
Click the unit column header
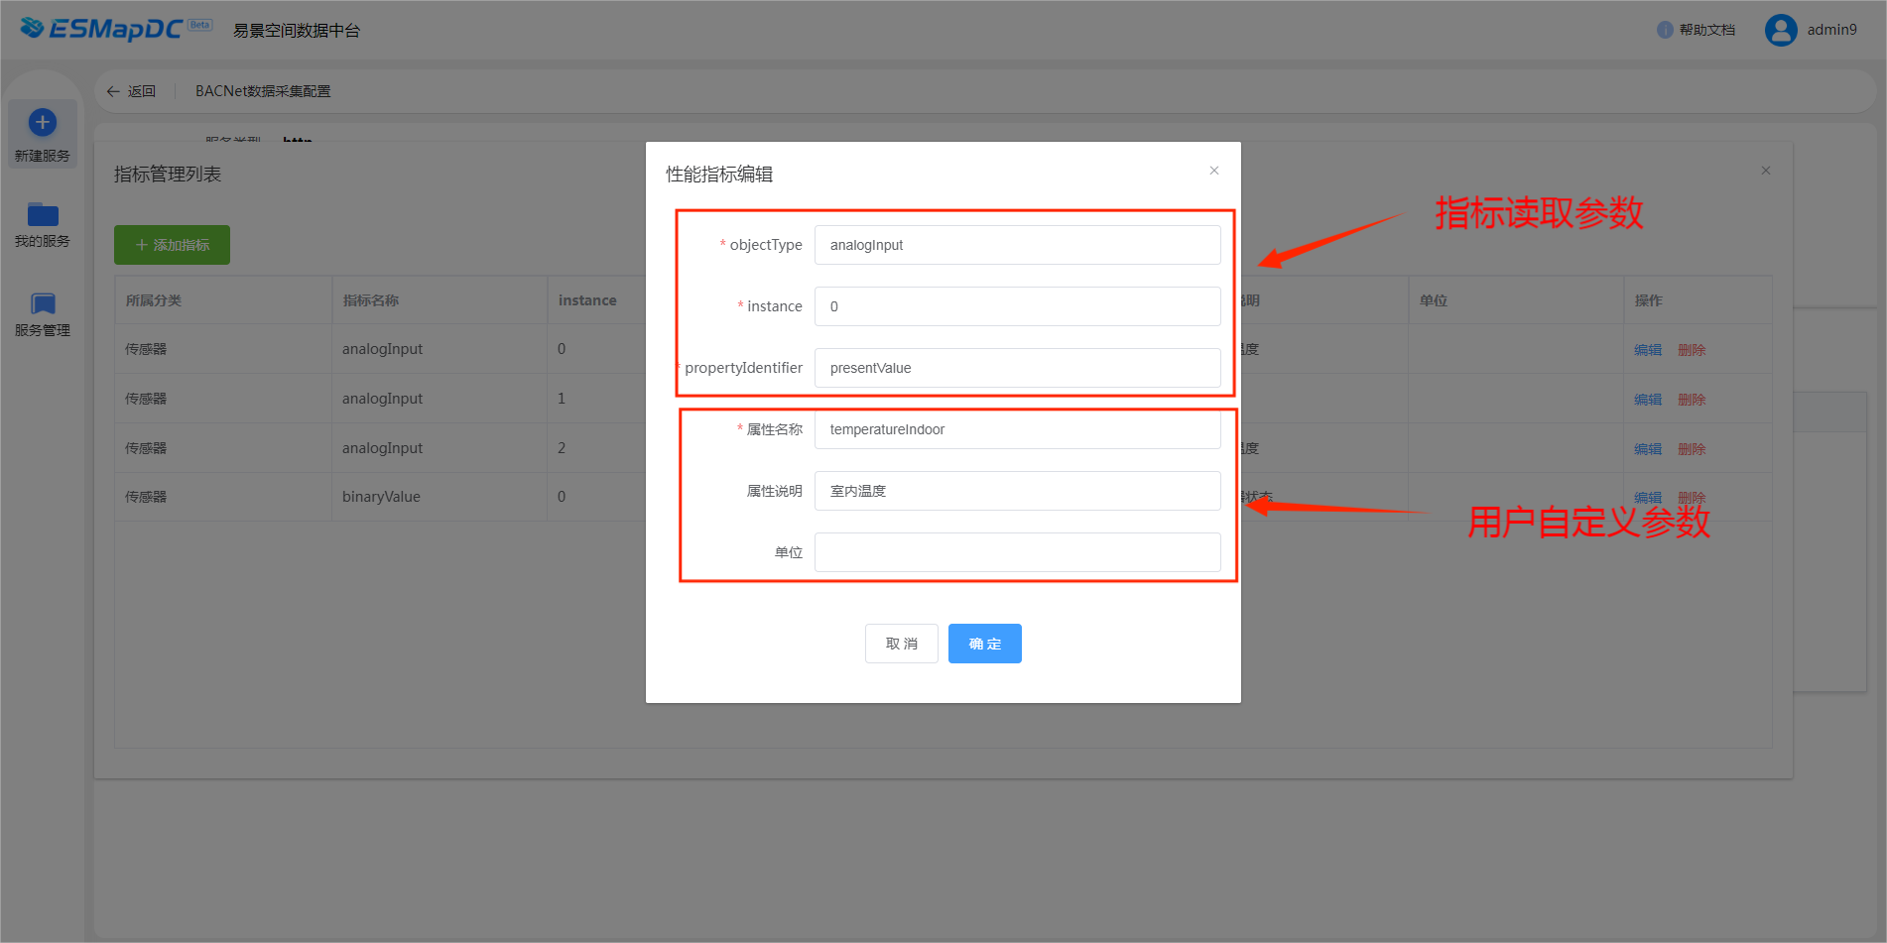click(1434, 300)
